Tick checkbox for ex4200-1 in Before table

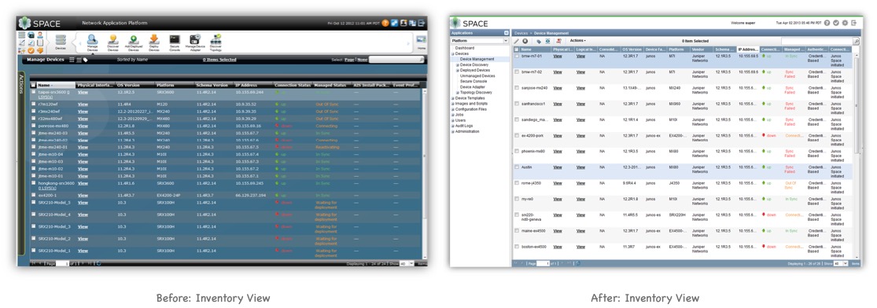click(x=34, y=195)
